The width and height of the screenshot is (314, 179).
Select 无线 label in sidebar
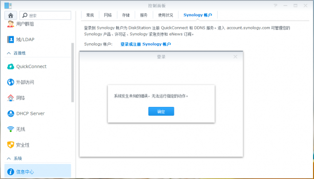[21, 129]
